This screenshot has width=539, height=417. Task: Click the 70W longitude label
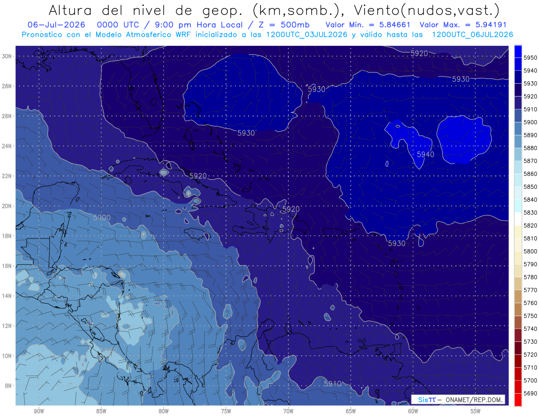coord(288,412)
